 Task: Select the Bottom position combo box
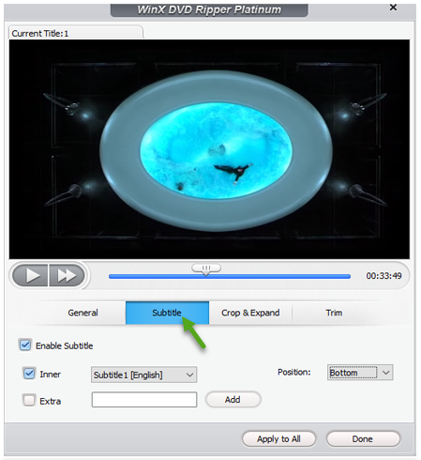pos(360,373)
